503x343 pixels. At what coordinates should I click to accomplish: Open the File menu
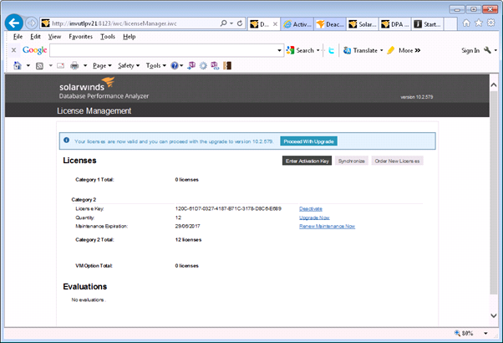point(18,37)
